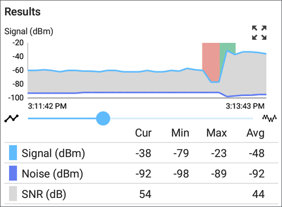Viewport: 282px width, 207px height.
Task: Expand the graph to fullscreen
Action: tap(259, 33)
